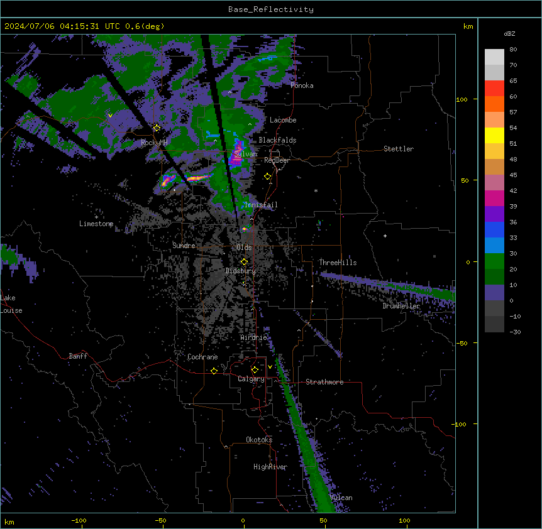Select the white caret marker west of Lacombe
Viewport: 542px width, 529px height.
tap(250, 124)
